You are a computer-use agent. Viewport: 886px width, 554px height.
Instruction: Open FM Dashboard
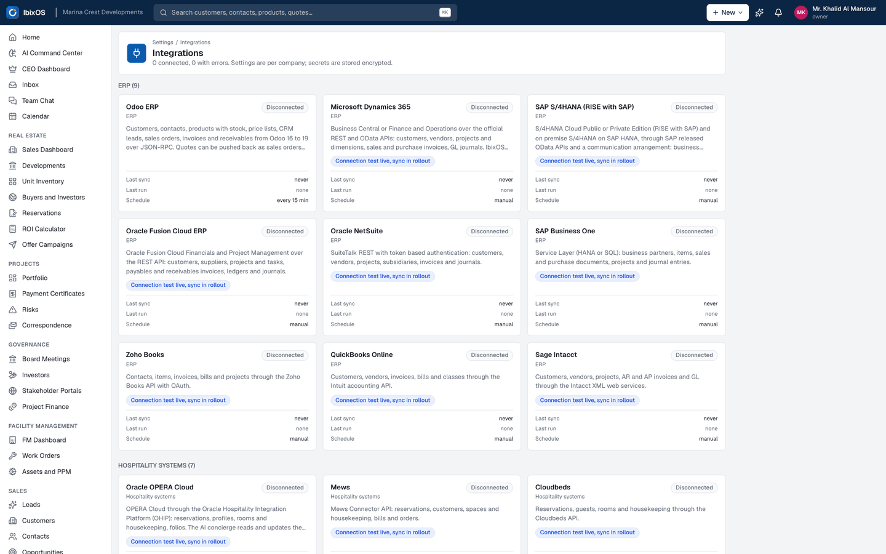pos(55,440)
